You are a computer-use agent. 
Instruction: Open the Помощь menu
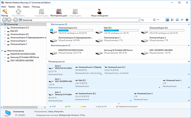[x=36, y=7]
